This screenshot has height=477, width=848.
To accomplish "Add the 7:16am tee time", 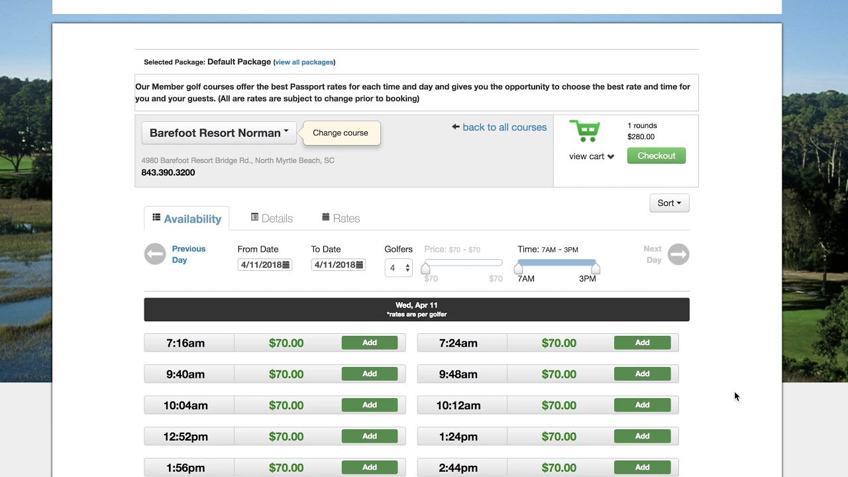I will coord(370,343).
